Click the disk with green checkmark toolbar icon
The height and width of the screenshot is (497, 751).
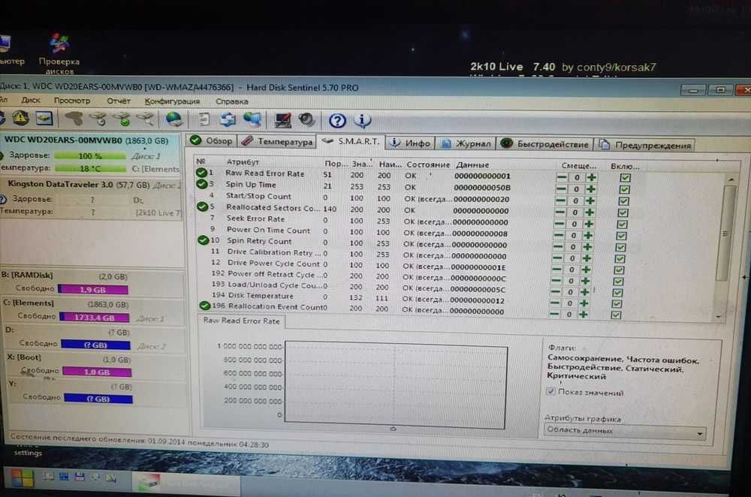(122, 119)
